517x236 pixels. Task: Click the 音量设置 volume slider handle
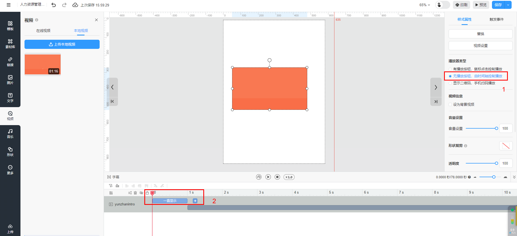pyautogui.click(x=496, y=128)
